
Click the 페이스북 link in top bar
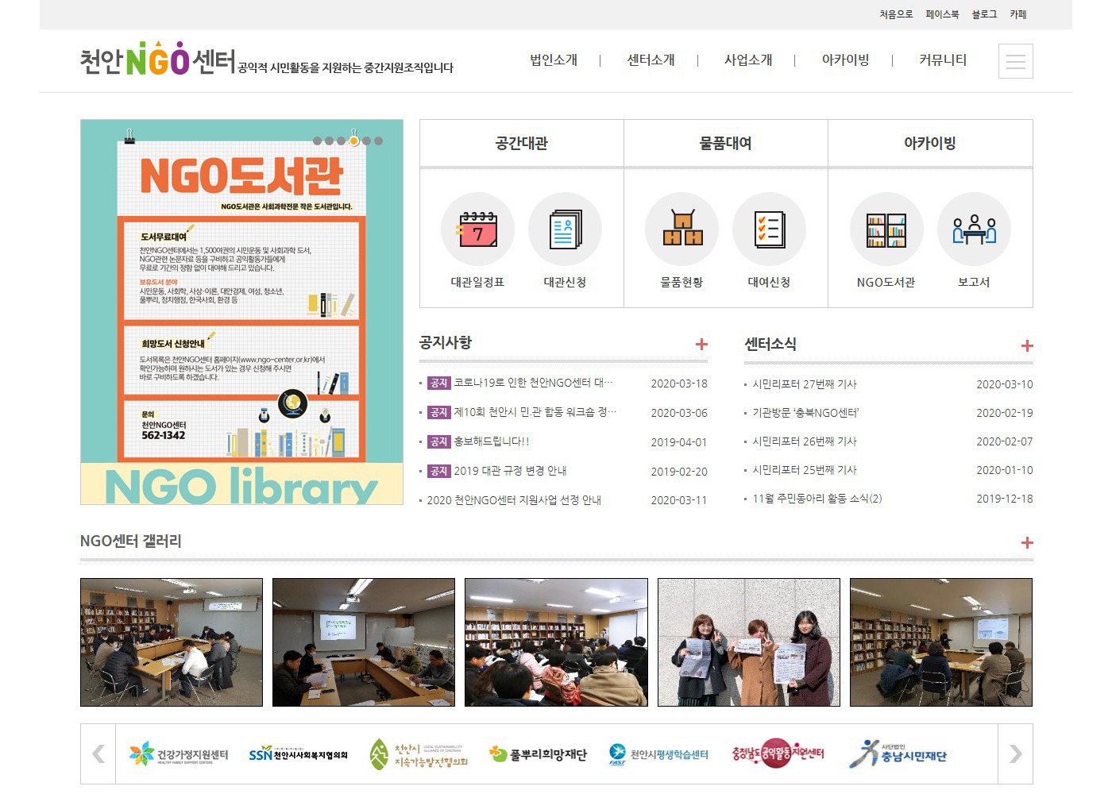click(942, 14)
